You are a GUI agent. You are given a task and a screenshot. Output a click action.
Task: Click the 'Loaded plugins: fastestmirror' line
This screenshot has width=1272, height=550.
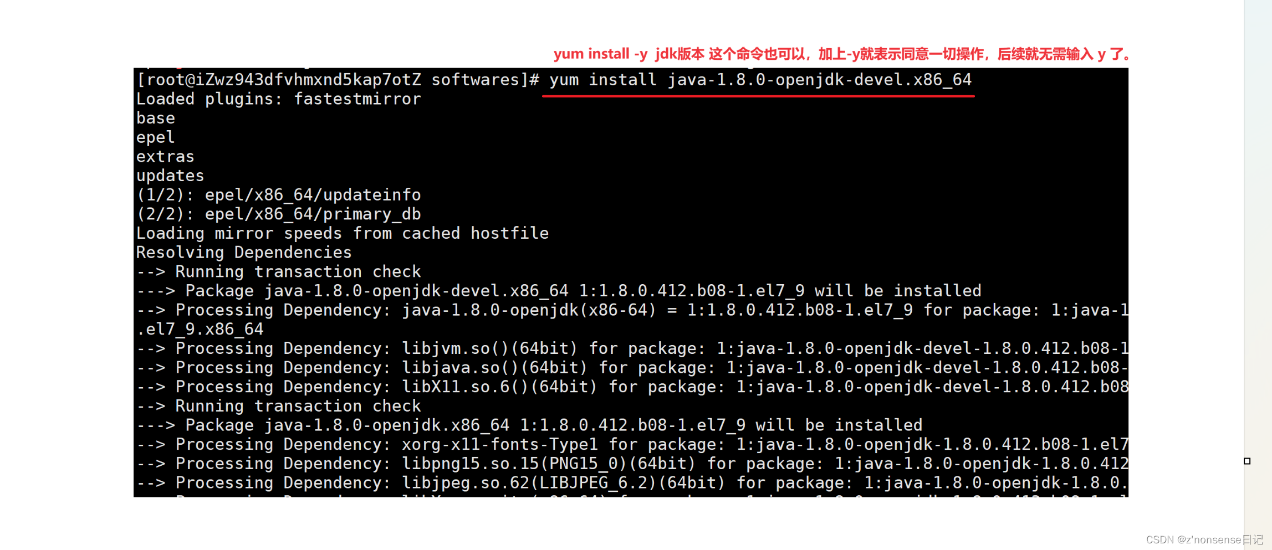[x=279, y=99]
